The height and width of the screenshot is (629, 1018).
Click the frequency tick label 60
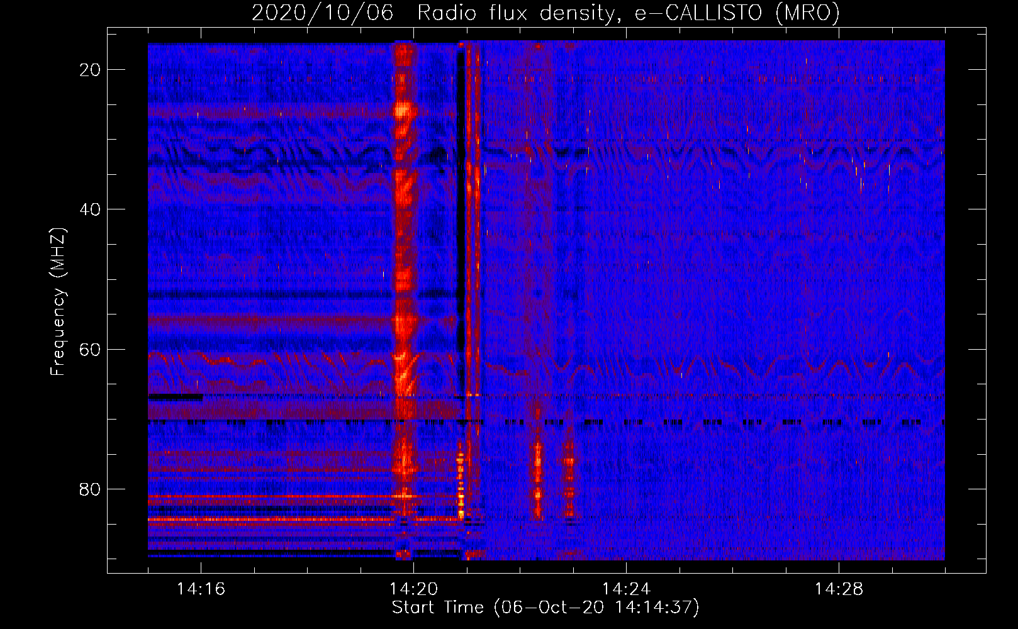90,350
